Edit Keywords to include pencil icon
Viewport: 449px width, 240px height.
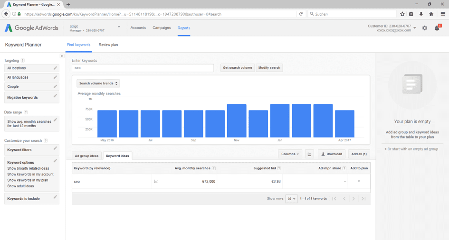coord(55,197)
